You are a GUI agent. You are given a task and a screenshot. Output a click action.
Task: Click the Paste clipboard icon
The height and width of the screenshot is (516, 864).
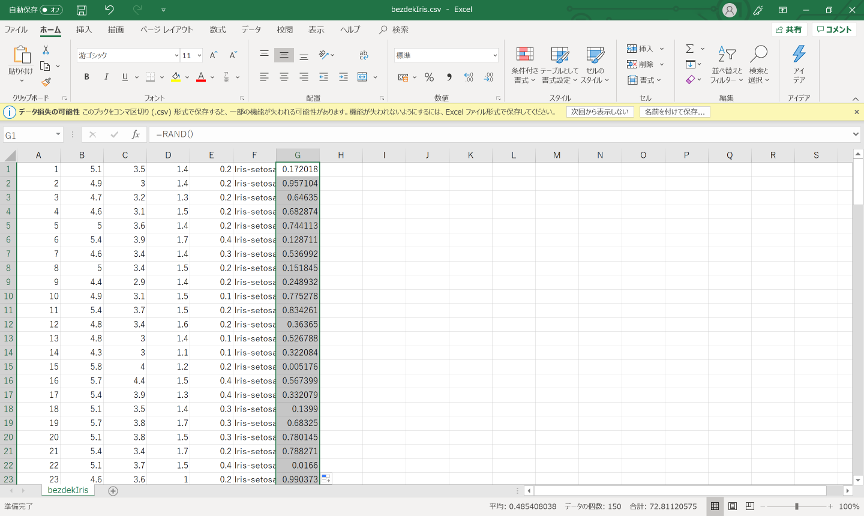click(x=22, y=55)
